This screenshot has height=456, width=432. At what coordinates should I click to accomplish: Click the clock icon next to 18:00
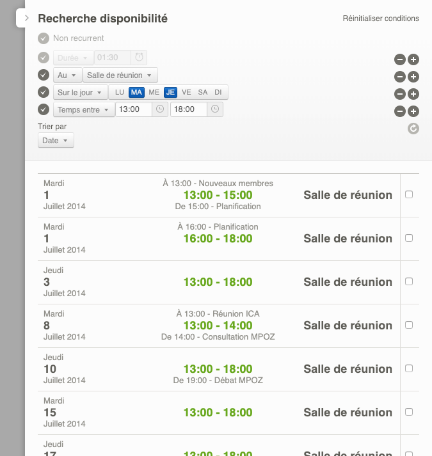pos(215,109)
